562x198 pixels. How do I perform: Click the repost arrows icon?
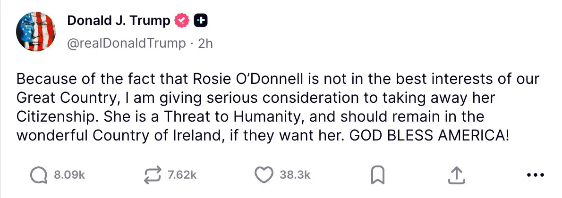[153, 175]
